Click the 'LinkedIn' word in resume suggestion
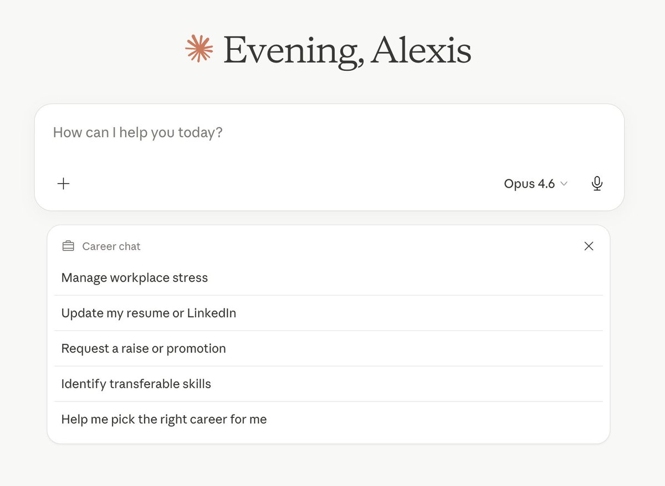Screen dimensions: 665x486 (212, 313)
